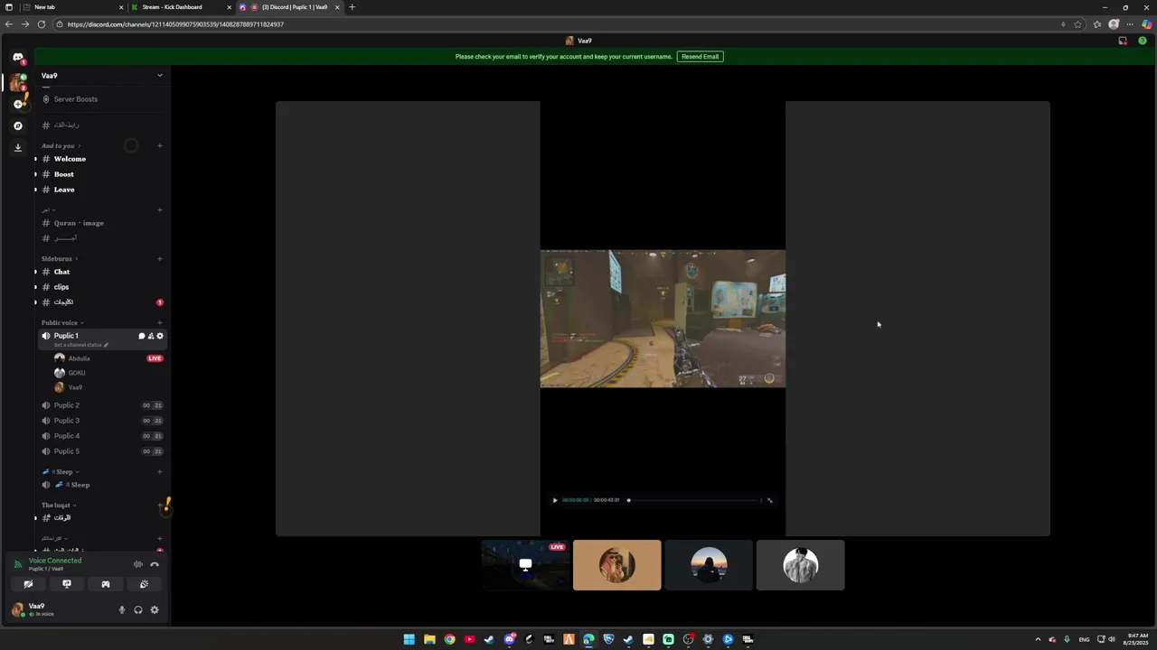Open a new browser tab plus button
The height and width of the screenshot is (650, 1157).
coord(353,7)
